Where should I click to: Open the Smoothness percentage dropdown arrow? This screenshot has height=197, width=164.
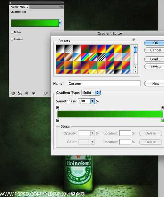click(x=92, y=101)
